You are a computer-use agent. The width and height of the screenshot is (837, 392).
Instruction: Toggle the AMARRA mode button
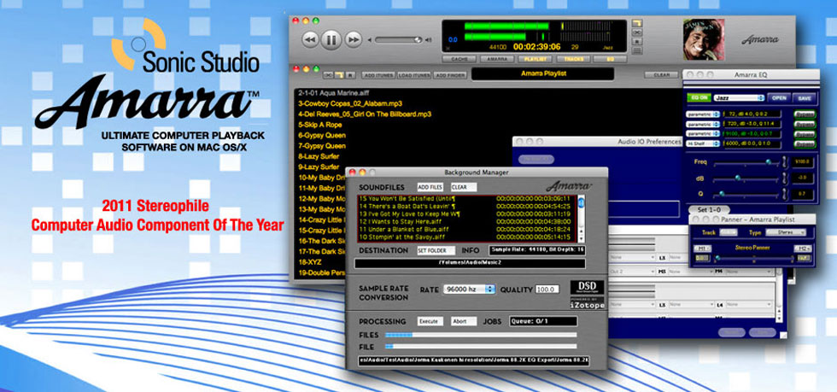[497, 59]
